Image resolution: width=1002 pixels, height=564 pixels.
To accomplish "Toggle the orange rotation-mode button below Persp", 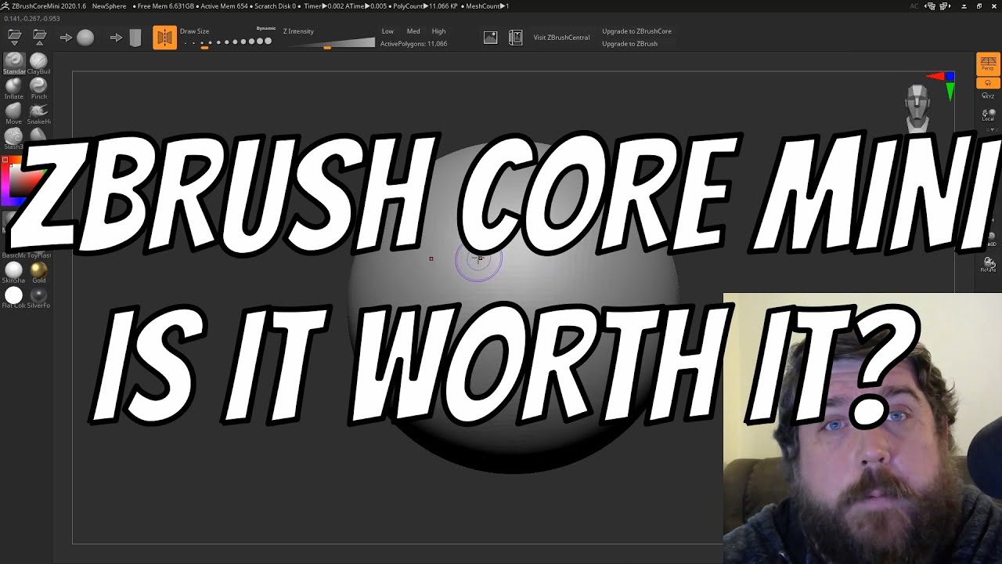I will pyautogui.click(x=988, y=83).
